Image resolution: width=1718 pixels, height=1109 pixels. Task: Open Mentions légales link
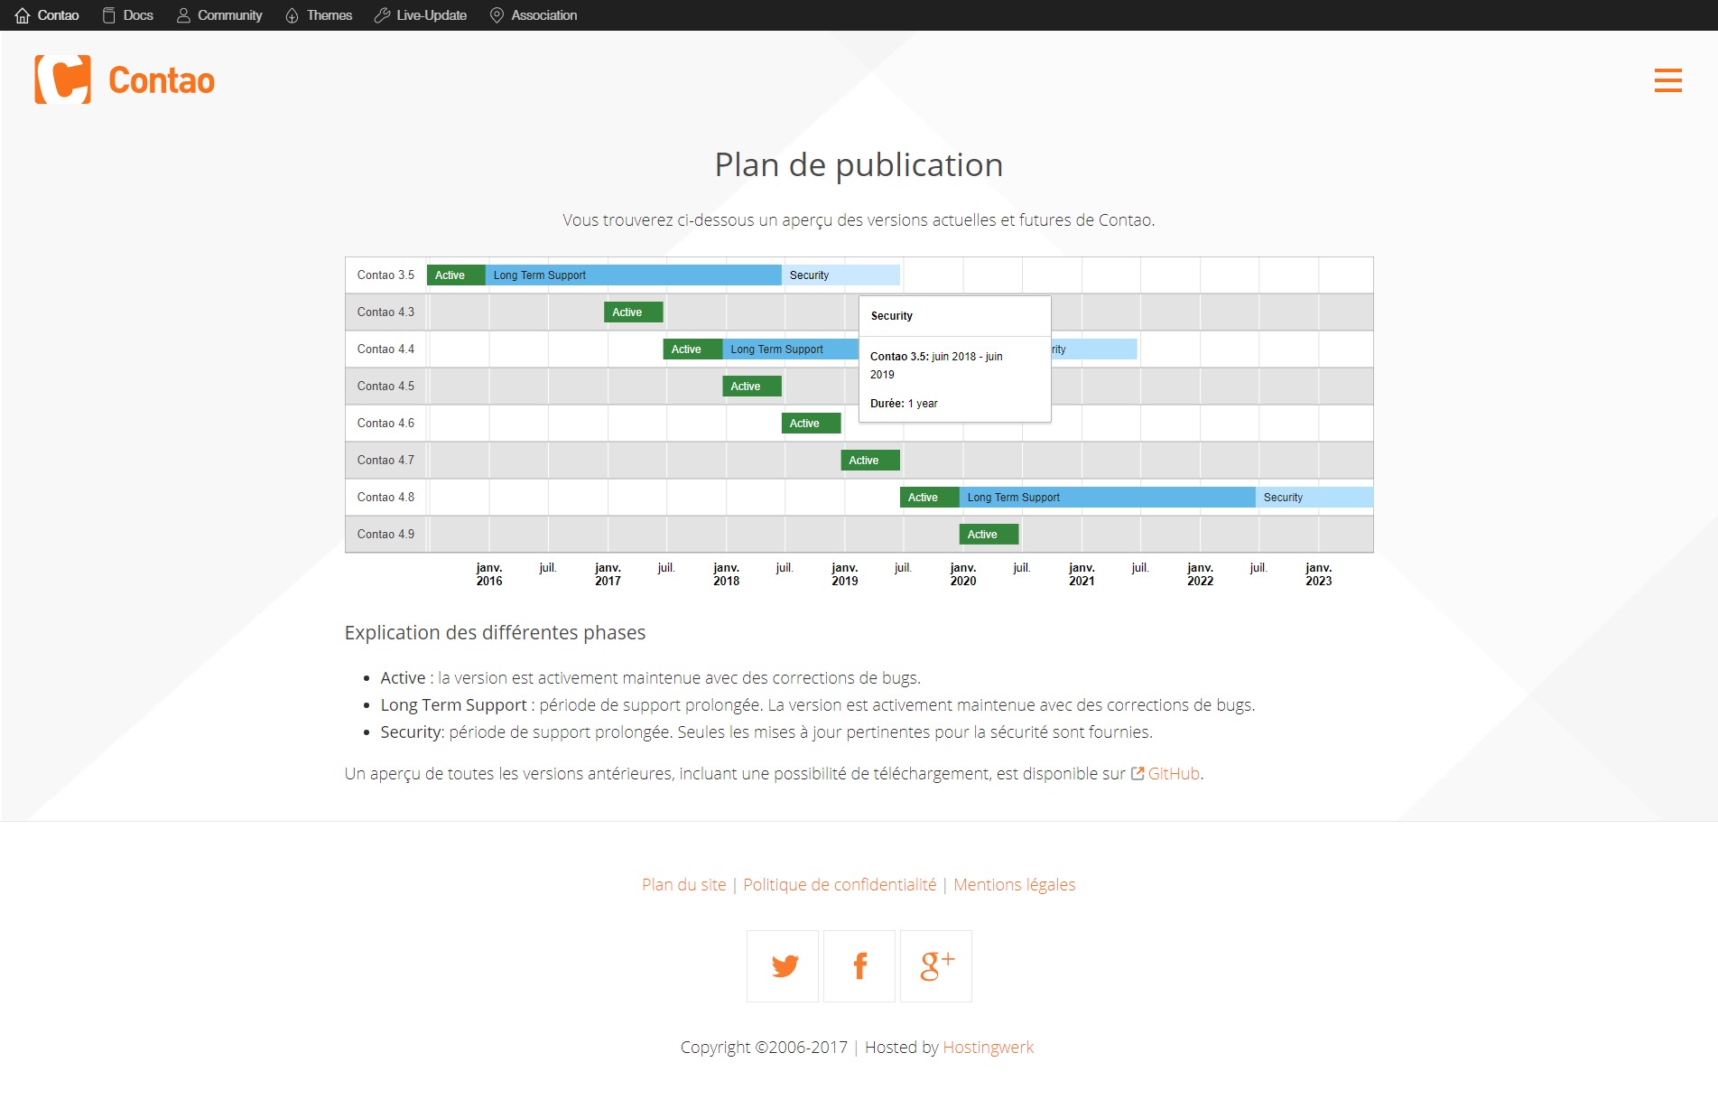(x=1015, y=885)
